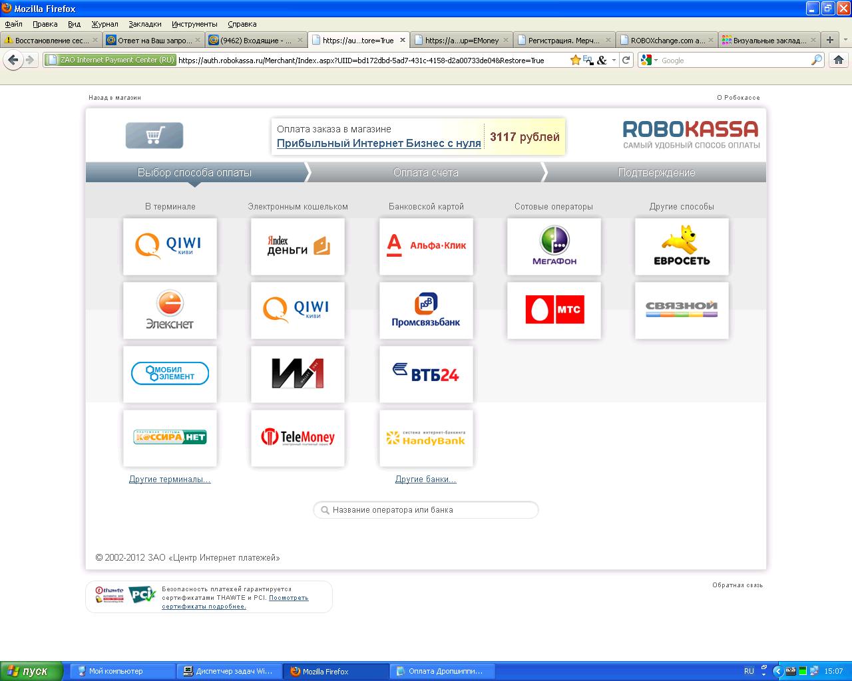
Task: Open the Thawte certificate logo
Action: coord(109,594)
